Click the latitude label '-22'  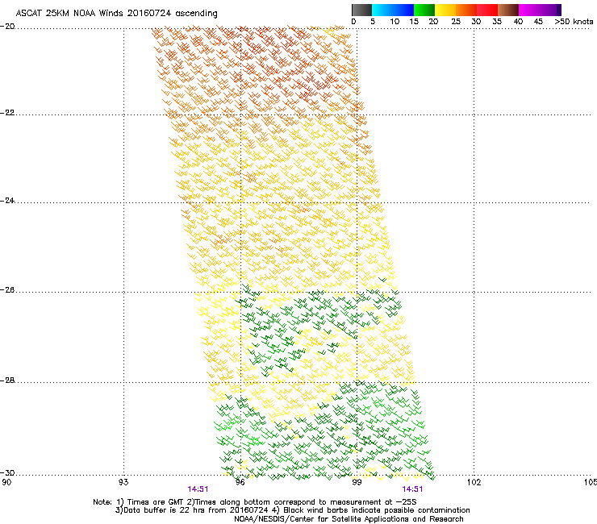[7, 113]
